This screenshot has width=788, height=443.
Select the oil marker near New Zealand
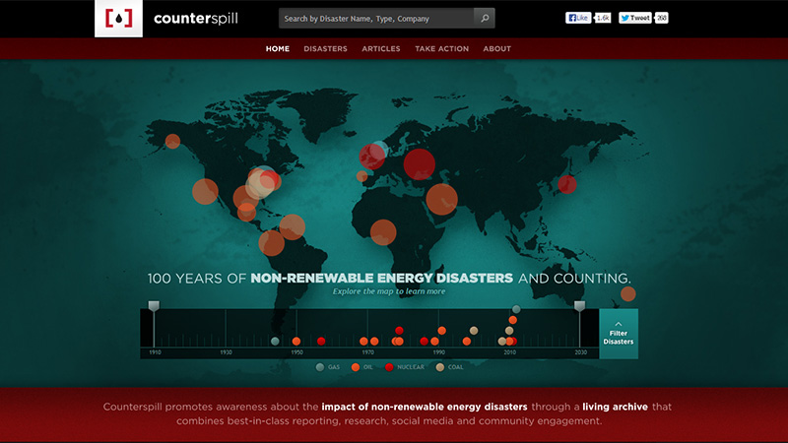point(628,293)
